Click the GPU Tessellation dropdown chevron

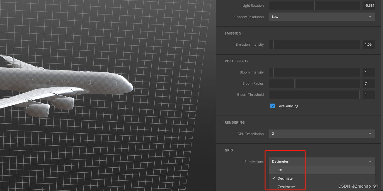click(x=370, y=134)
